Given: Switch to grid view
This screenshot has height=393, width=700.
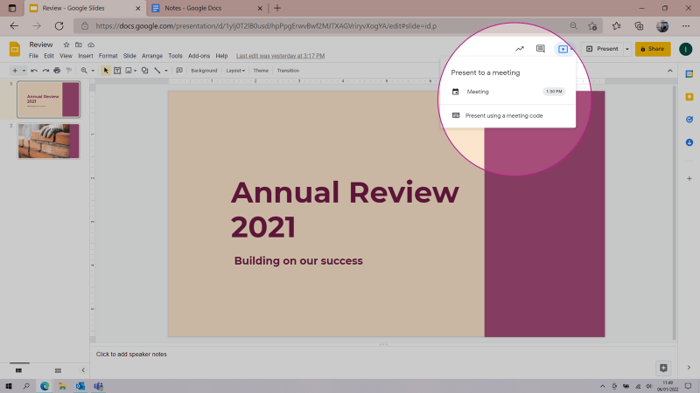Looking at the screenshot, I should [x=58, y=370].
